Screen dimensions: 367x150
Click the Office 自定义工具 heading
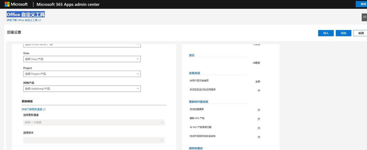[x=26, y=14]
